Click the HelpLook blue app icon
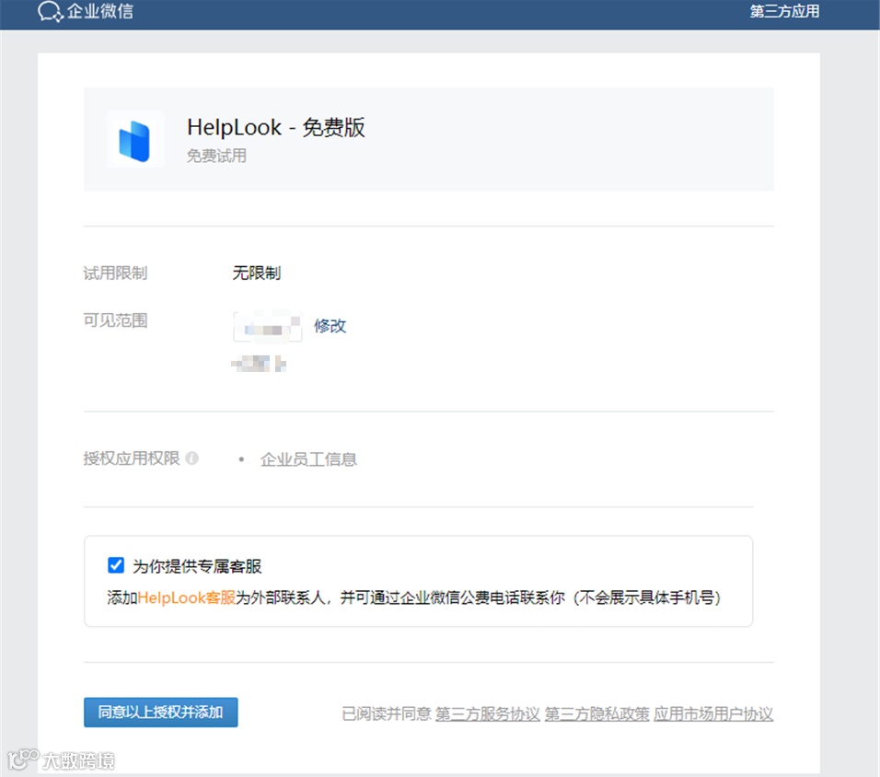This screenshot has width=880, height=777. coord(134,139)
